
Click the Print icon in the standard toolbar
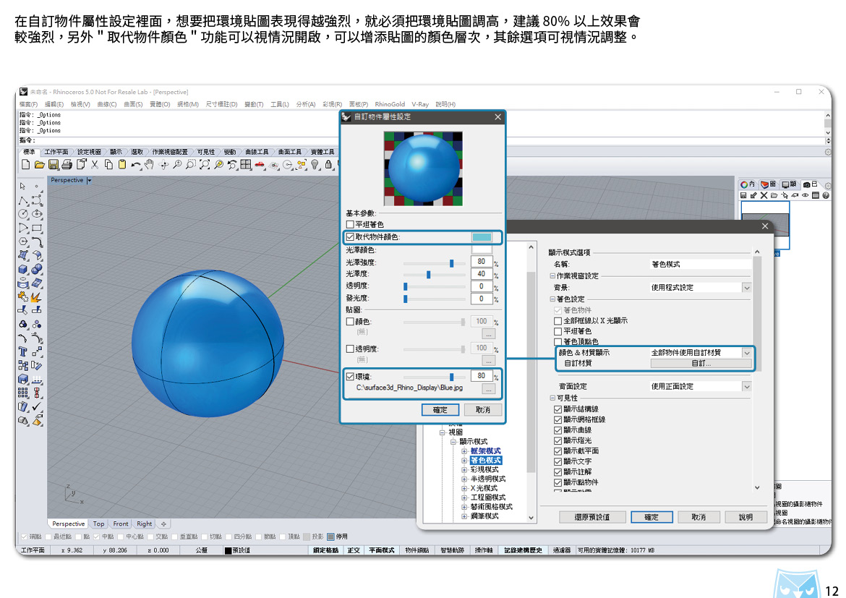point(67,165)
